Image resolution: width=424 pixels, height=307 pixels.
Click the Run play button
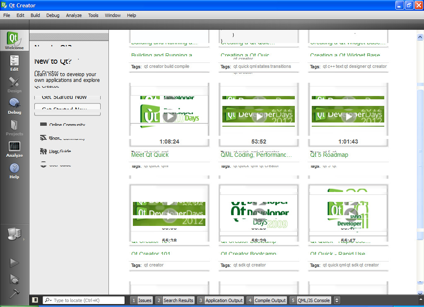point(14,263)
